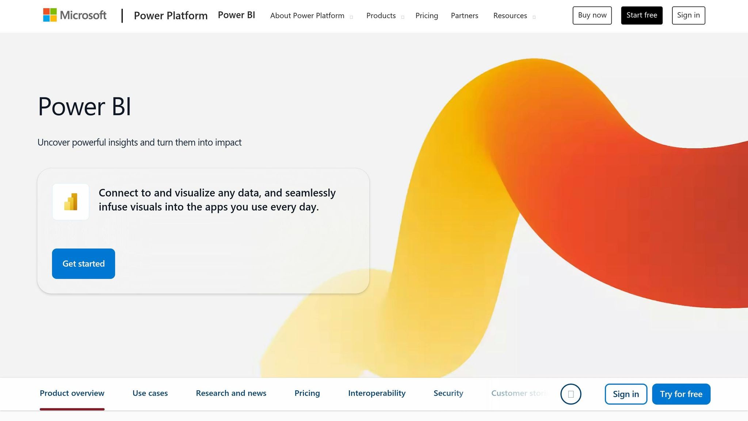748x421 pixels.
Task: Expand the Resources dropdown
Action: coord(510,16)
